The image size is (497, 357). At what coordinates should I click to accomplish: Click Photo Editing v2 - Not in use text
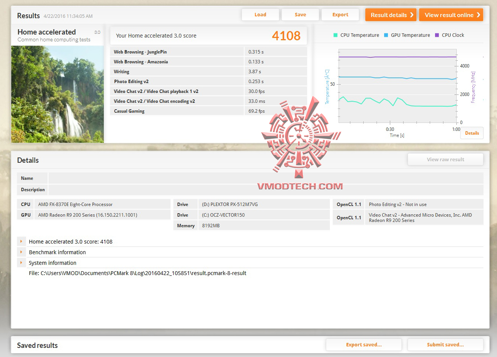pyautogui.click(x=398, y=204)
